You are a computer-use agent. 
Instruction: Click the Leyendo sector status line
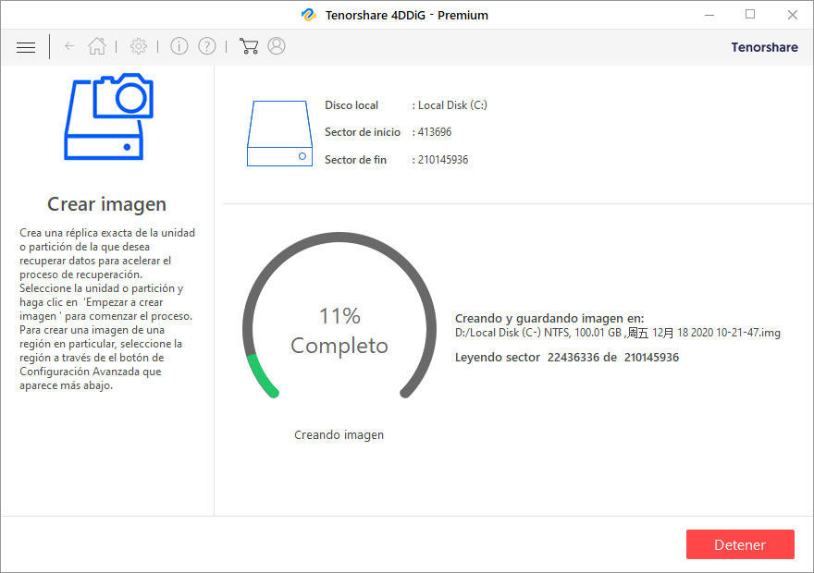tap(567, 358)
